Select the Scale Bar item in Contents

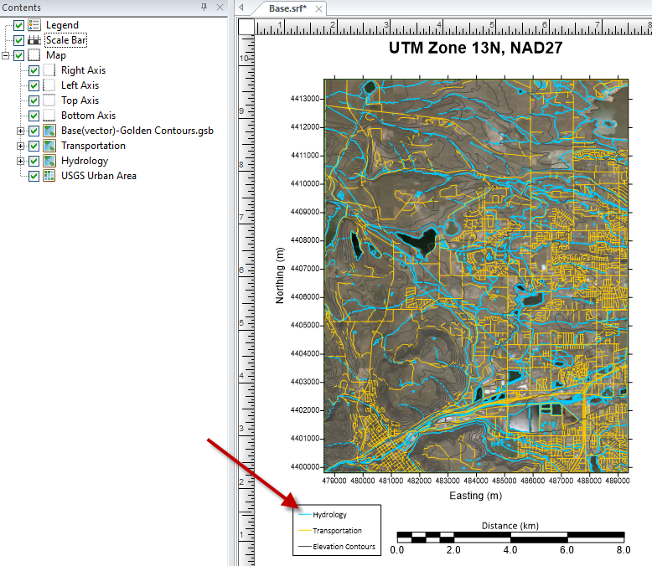(x=66, y=40)
